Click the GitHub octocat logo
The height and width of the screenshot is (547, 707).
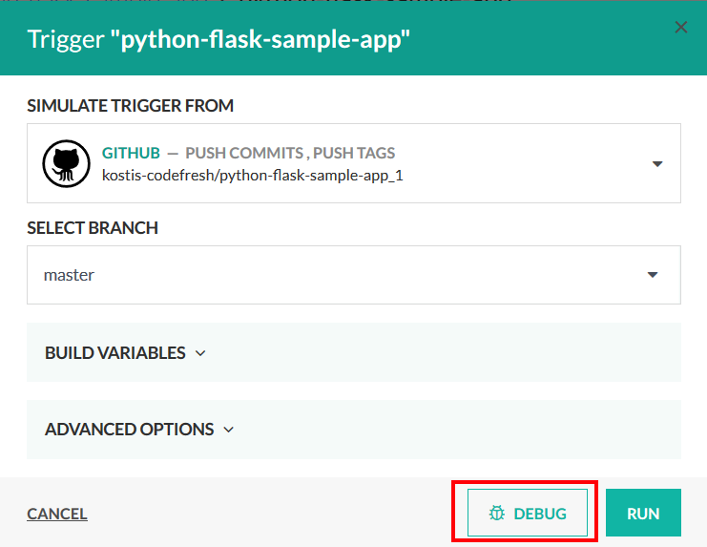click(x=66, y=163)
